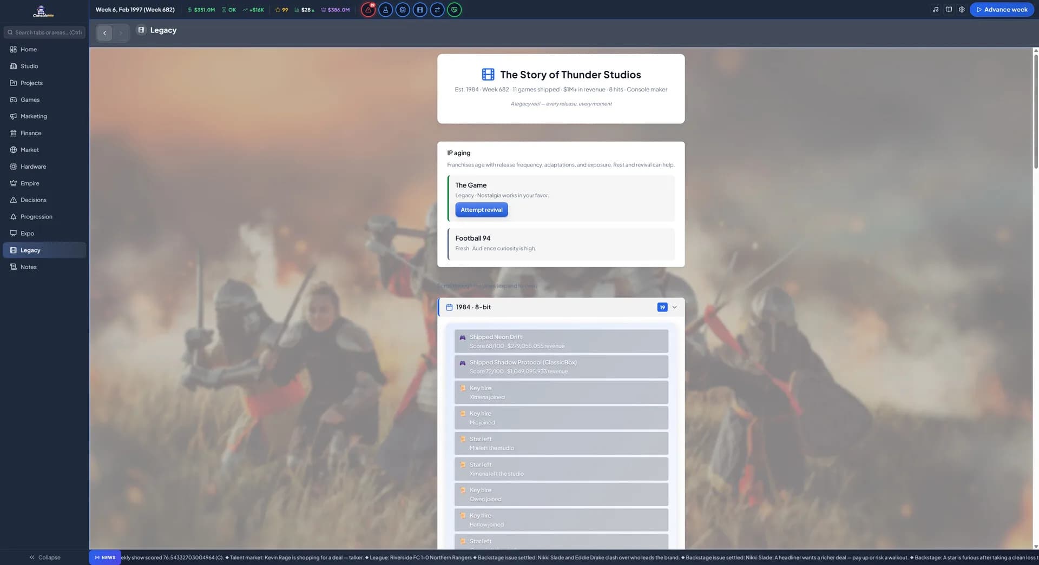Click the Week 6, Feb 1997 date label
The image size is (1039, 565).
pos(135,10)
